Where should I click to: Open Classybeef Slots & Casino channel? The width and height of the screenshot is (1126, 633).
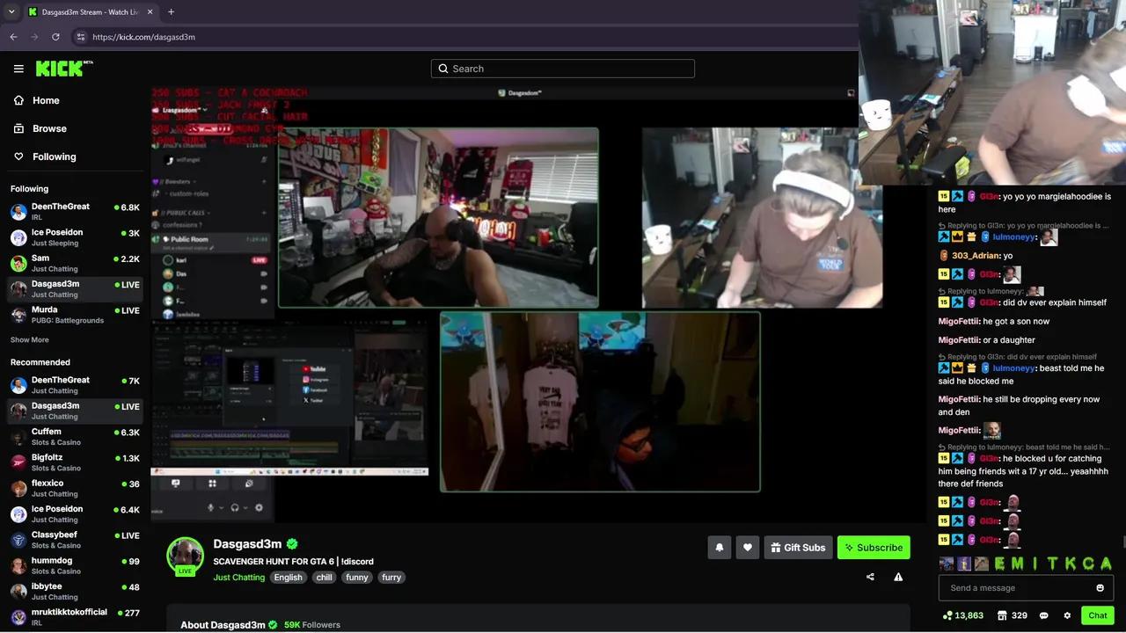pyautogui.click(x=76, y=540)
